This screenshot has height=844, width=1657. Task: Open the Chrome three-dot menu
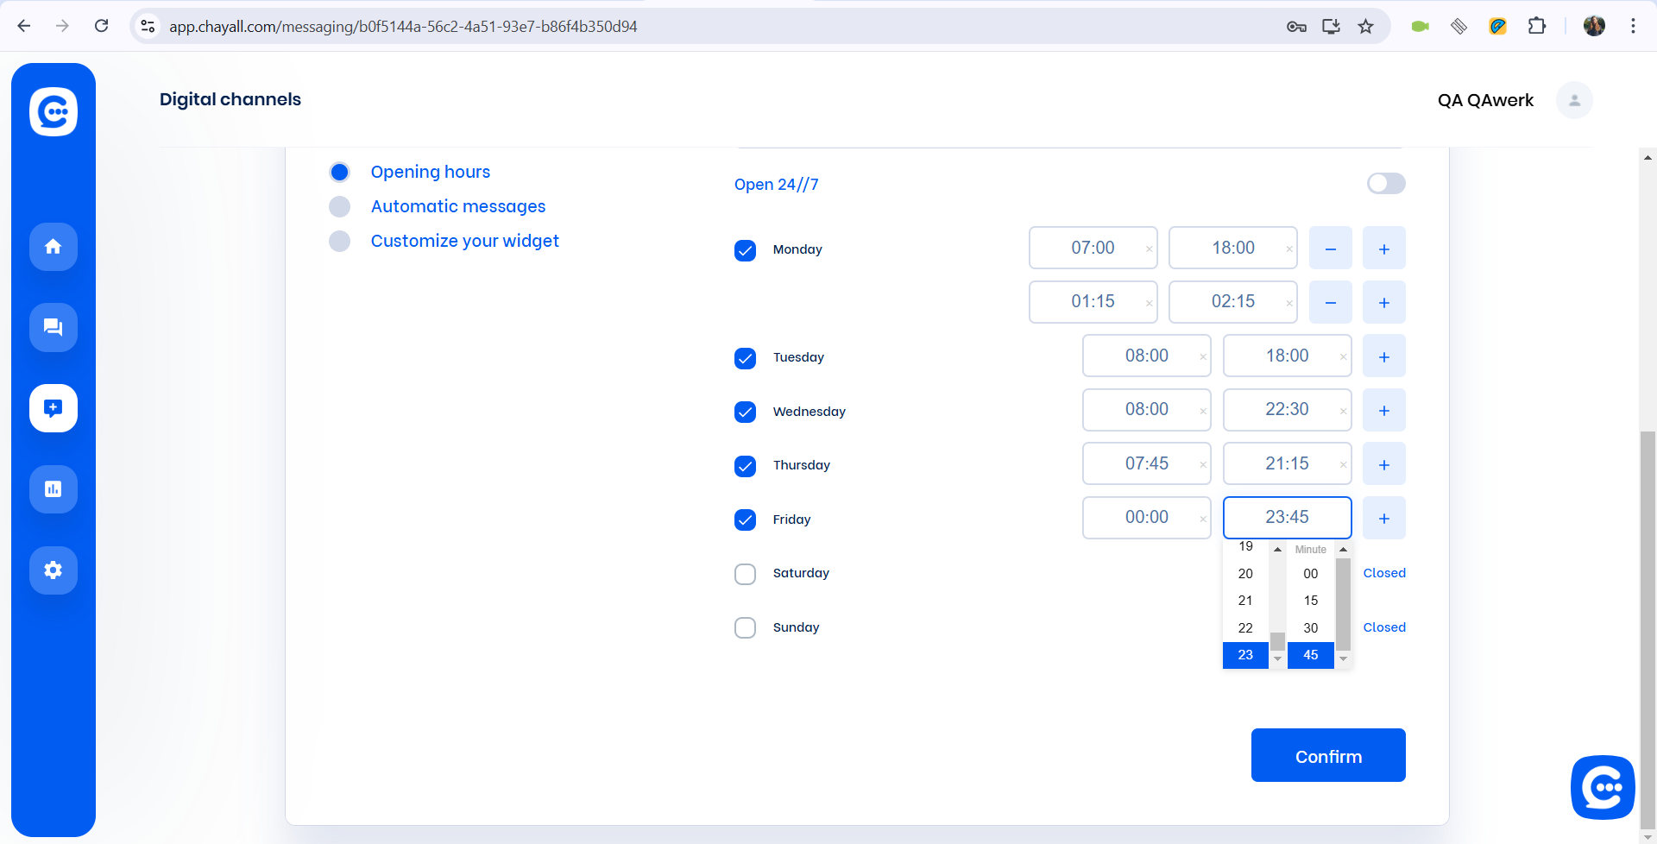click(1633, 26)
